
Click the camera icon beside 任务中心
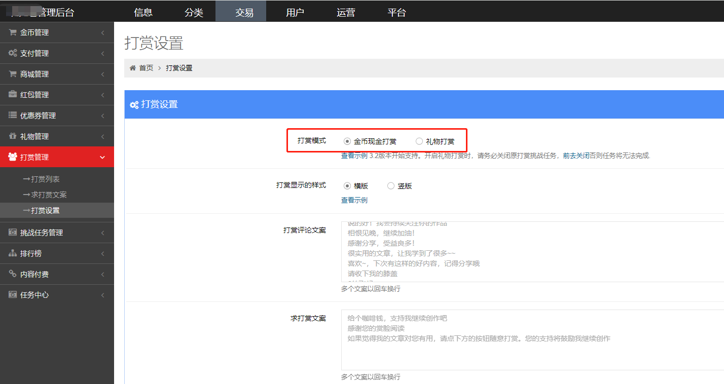(x=13, y=295)
